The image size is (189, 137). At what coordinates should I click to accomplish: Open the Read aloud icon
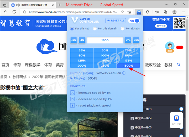(x=122, y=12)
